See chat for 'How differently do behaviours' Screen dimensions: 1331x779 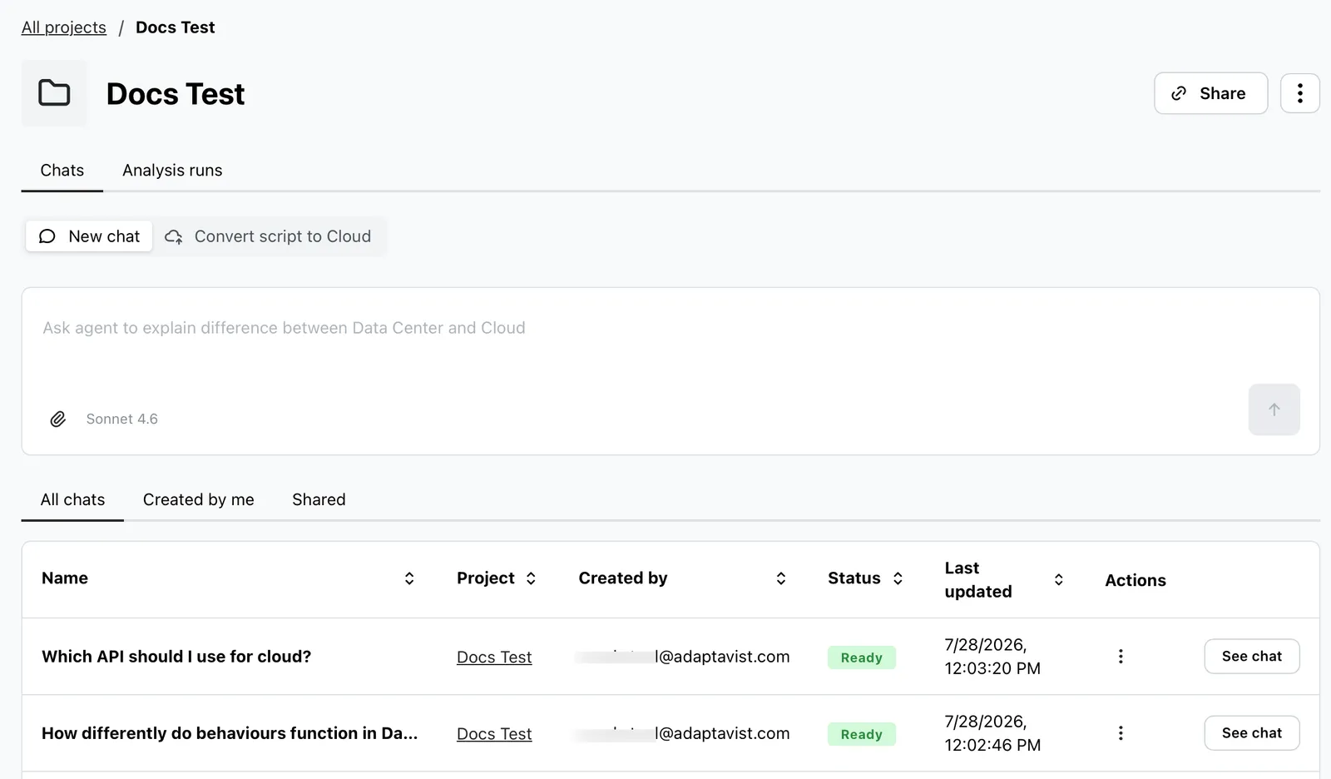pos(1251,733)
